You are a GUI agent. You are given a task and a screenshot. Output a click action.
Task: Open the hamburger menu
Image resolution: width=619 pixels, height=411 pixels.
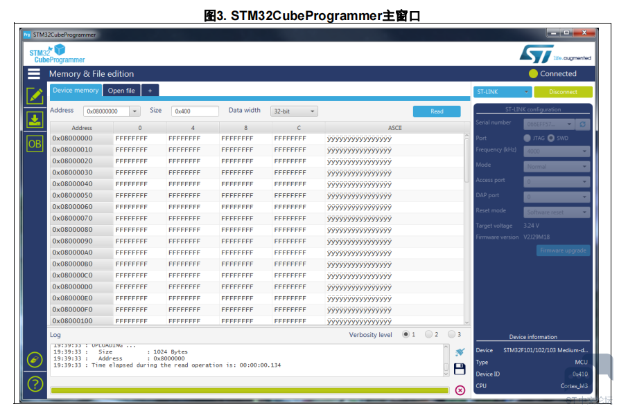coord(34,73)
